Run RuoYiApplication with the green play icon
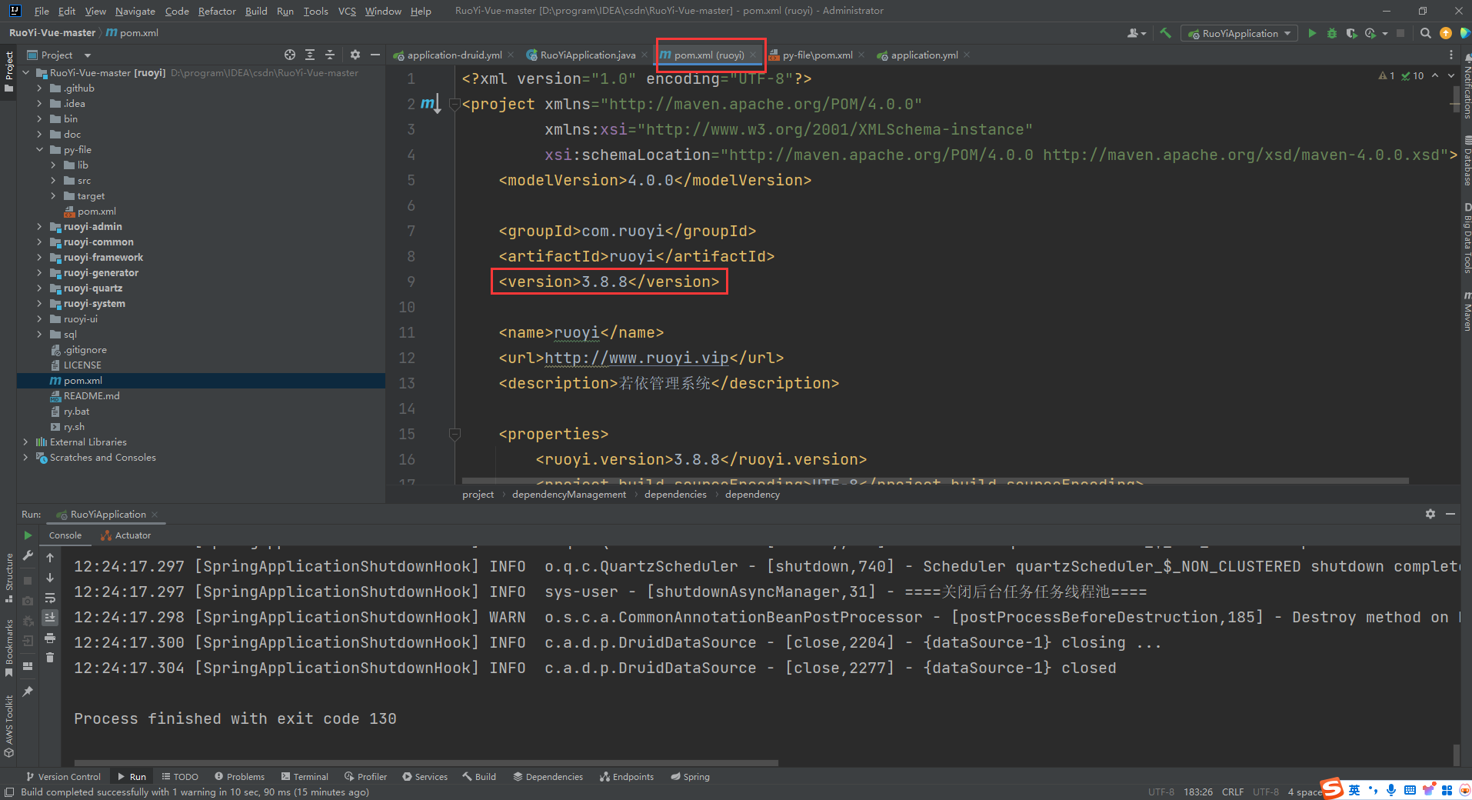Image resolution: width=1472 pixels, height=800 pixels. (1312, 33)
